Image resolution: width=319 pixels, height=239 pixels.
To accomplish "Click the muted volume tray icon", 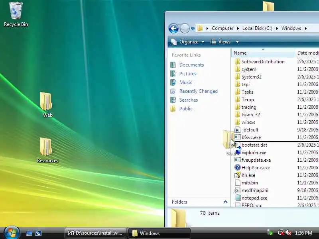I will 288,233.
